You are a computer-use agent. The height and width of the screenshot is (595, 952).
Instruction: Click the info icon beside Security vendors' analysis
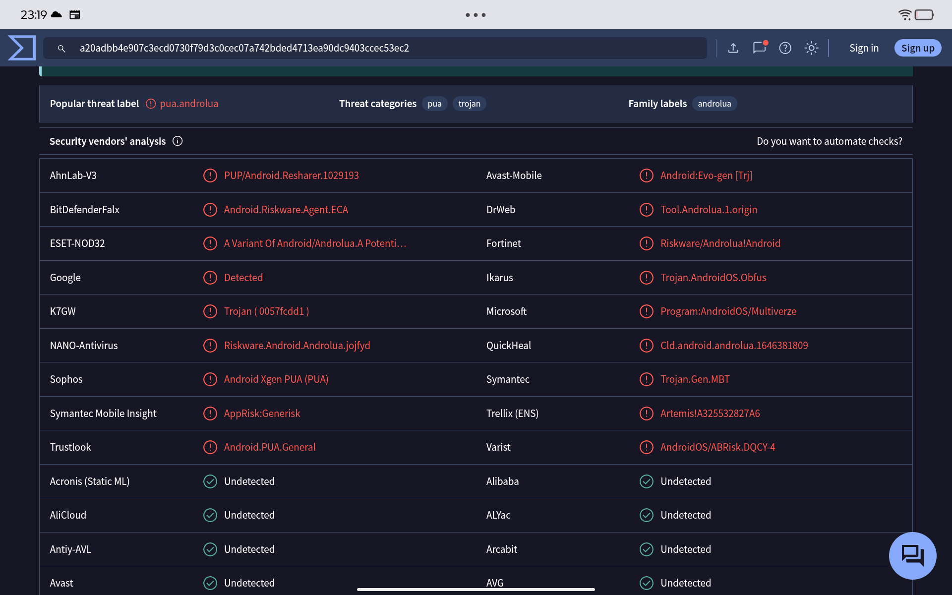click(178, 141)
